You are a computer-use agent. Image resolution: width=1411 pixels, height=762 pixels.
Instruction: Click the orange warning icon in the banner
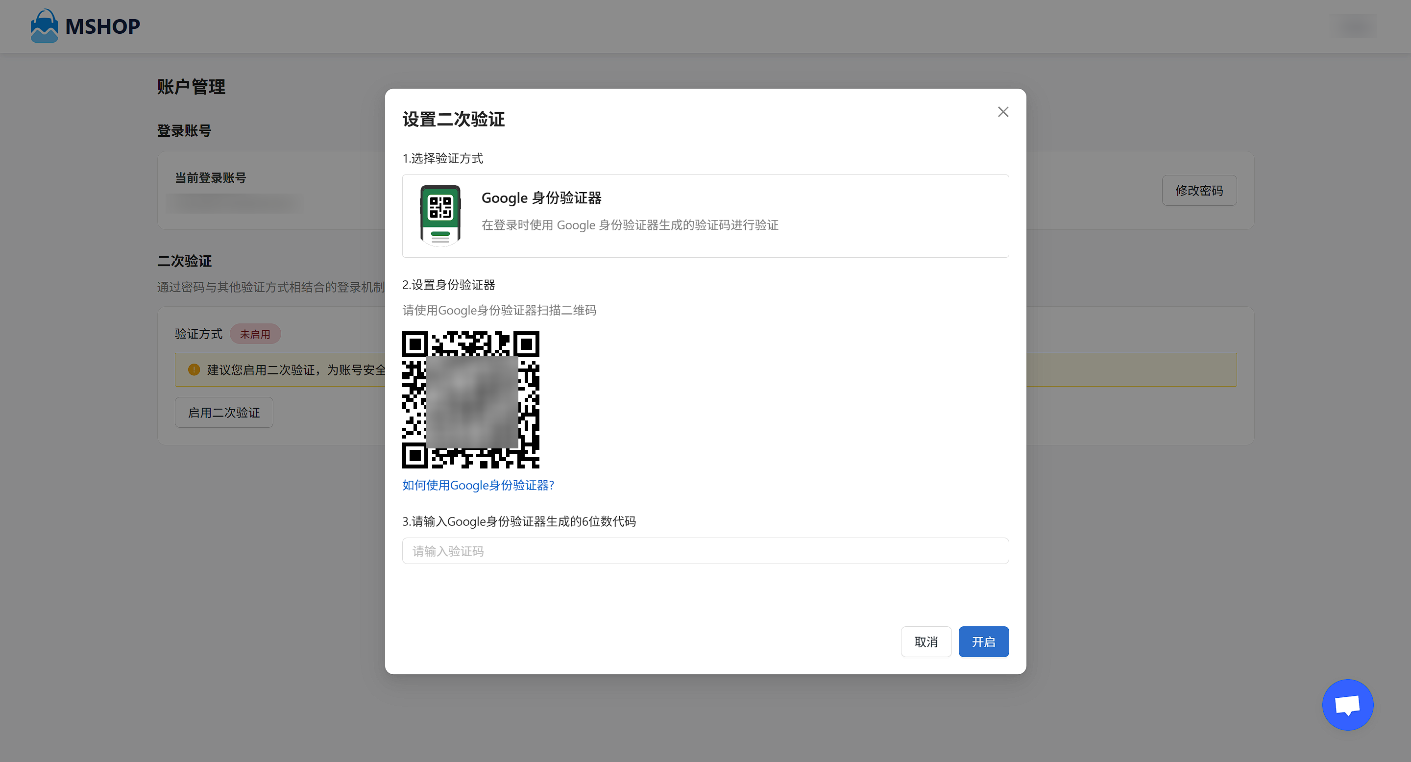tap(194, 370)
